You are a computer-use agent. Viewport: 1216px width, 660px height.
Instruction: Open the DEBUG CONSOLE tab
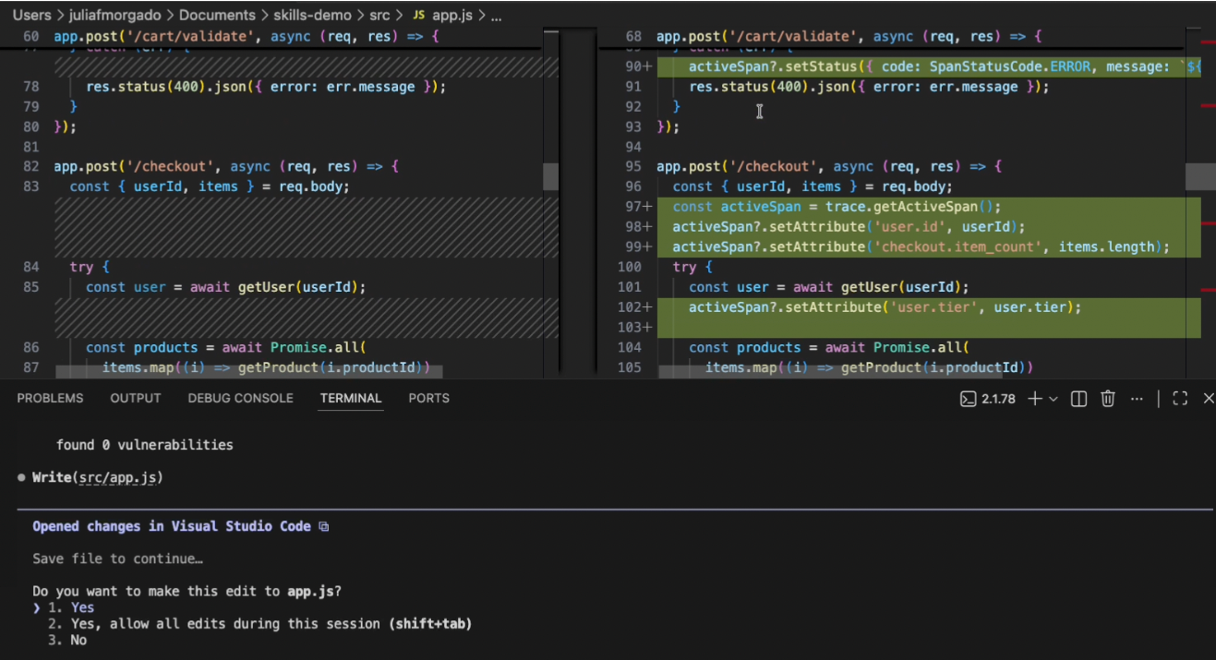[240, 398]
